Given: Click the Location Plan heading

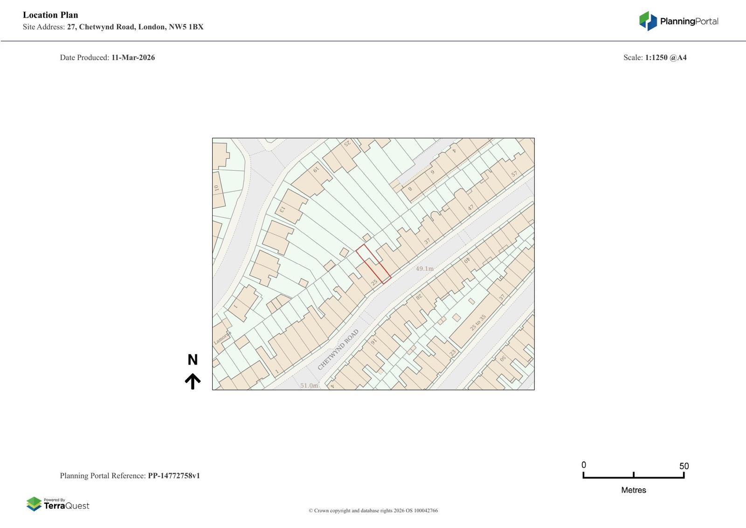Looking at the screenshot, I should point(50,15).
